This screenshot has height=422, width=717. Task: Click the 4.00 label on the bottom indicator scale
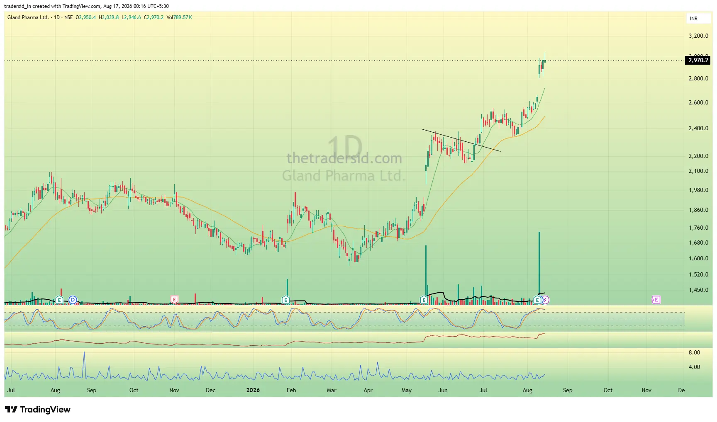(x=694, y=367)
